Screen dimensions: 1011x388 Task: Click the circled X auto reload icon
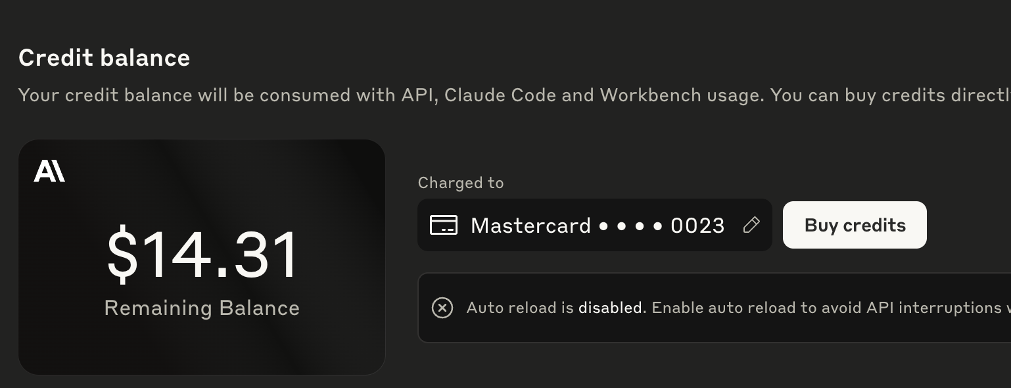[x=442, y=307]
